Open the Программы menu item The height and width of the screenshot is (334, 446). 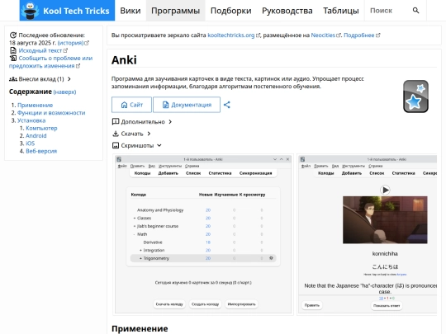tap(175, 11)
